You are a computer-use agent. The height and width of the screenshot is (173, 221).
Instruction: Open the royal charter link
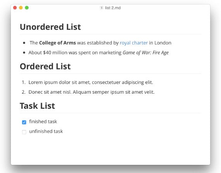click(x=134, y=43)
